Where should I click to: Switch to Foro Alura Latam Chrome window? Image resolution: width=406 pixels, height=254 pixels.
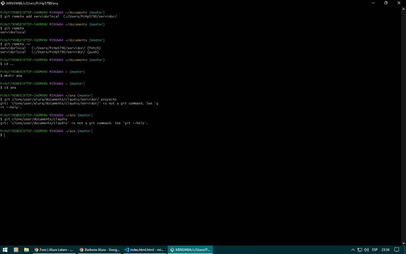54,250
